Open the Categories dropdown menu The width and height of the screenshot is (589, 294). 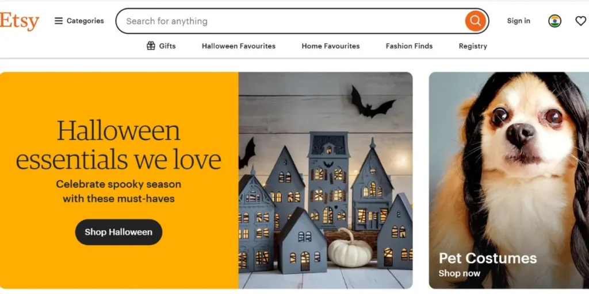[79, 21]
